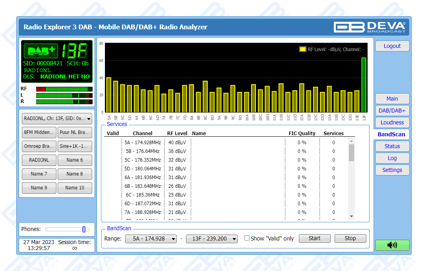Click the green speaker audio button
428x271 pixels.
pyautogui.click(x=392, y=245)
